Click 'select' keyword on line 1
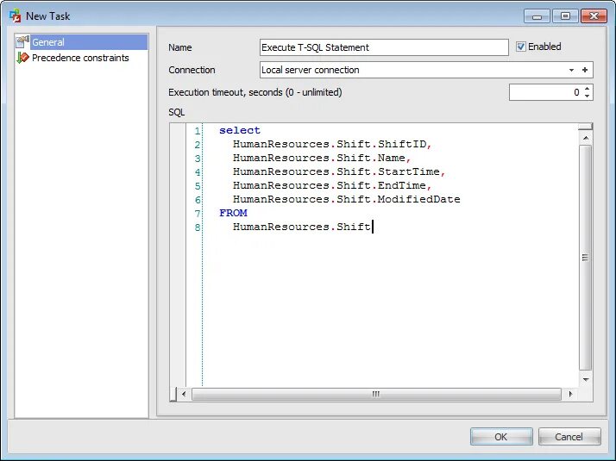 click(240, 130)
